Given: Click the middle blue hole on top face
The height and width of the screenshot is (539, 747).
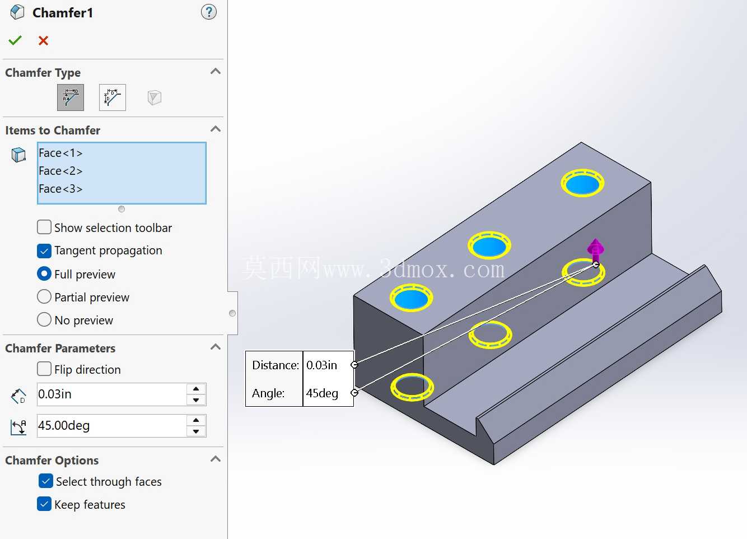Looking at the screenshot, I should click(489, 247).
